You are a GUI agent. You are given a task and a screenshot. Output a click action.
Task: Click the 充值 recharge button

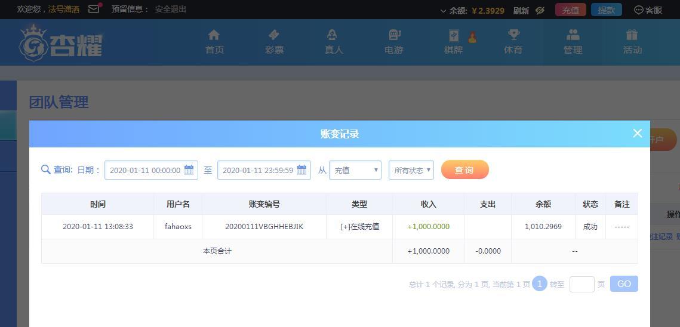[571, 10]
